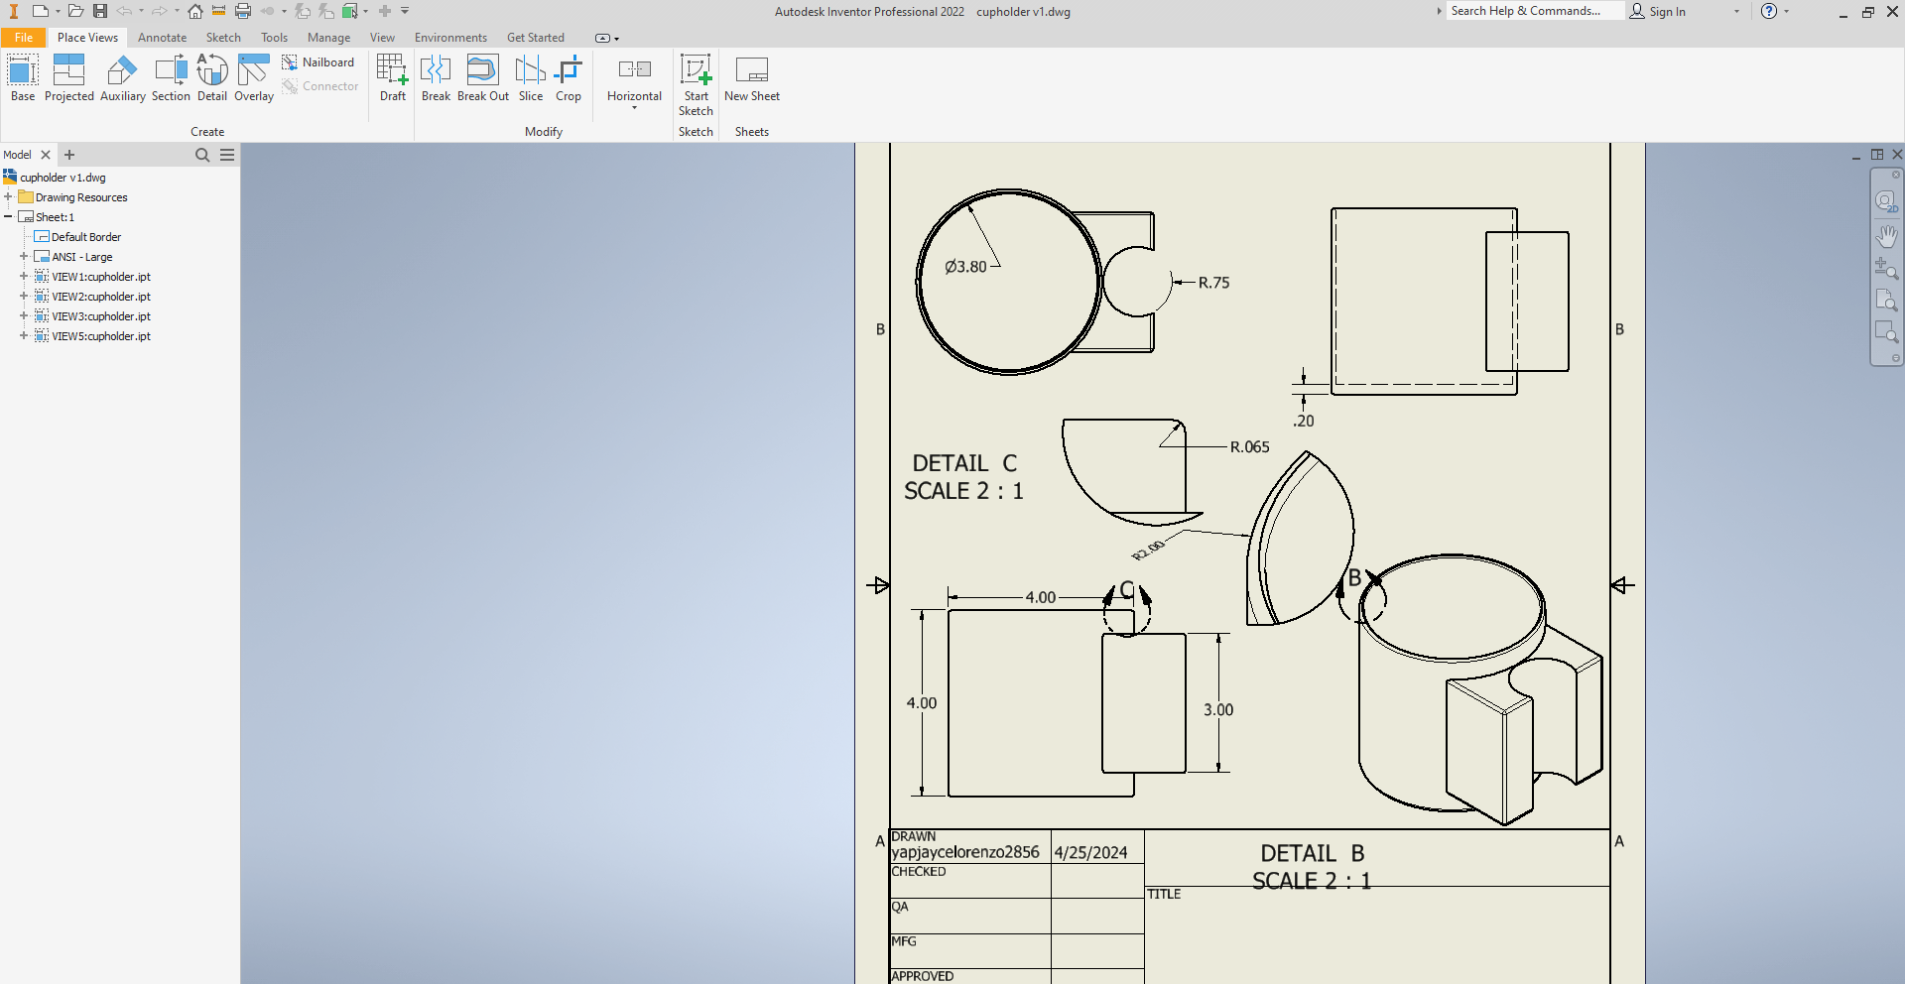1905x984 pixels.
Task: Open the Sign In dropdown arrow
Action: click(1736, 11)
